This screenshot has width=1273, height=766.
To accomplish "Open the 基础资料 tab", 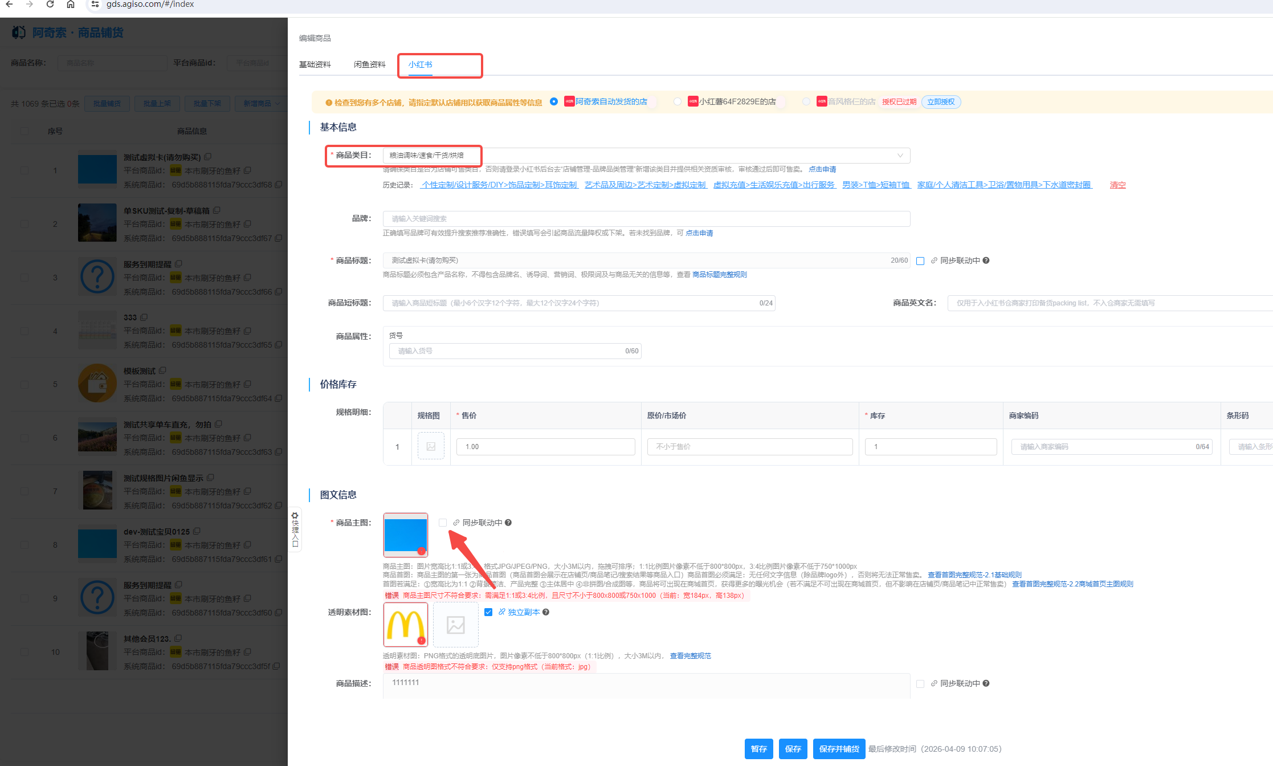I will pos(315,64).
